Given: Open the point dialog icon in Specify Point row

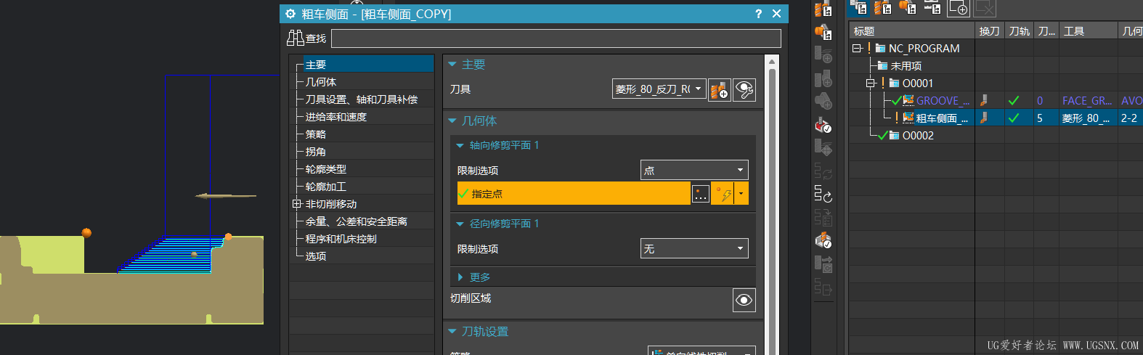Looking at the screenshot, I should click(701, 194).
